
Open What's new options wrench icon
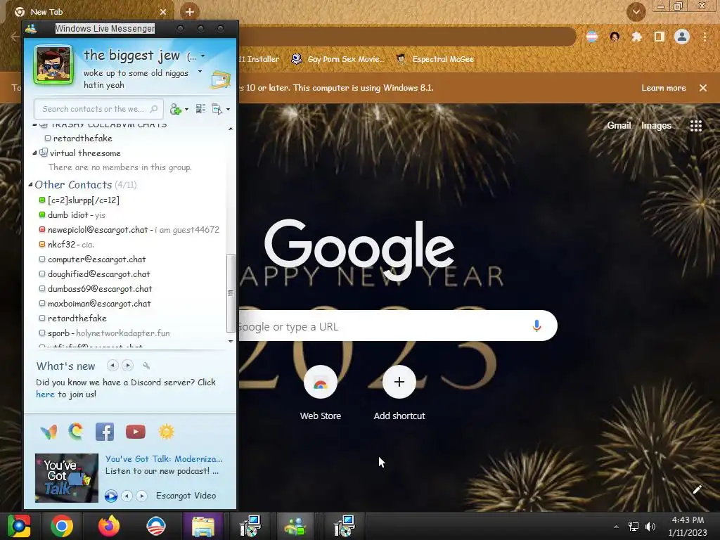(x=146, y=366)
